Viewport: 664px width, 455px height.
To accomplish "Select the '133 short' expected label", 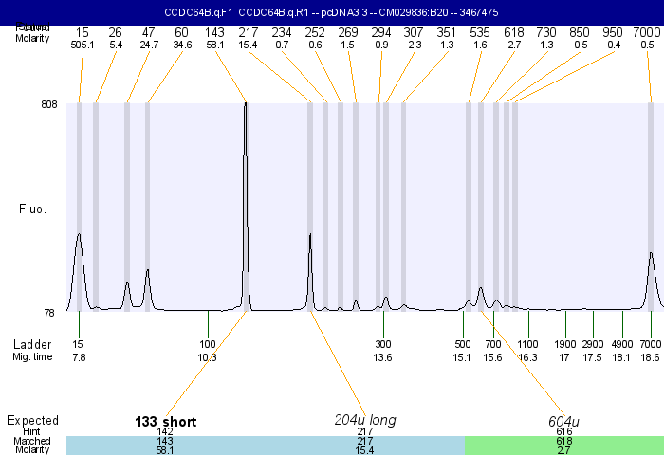I will [x=166, y=422].
